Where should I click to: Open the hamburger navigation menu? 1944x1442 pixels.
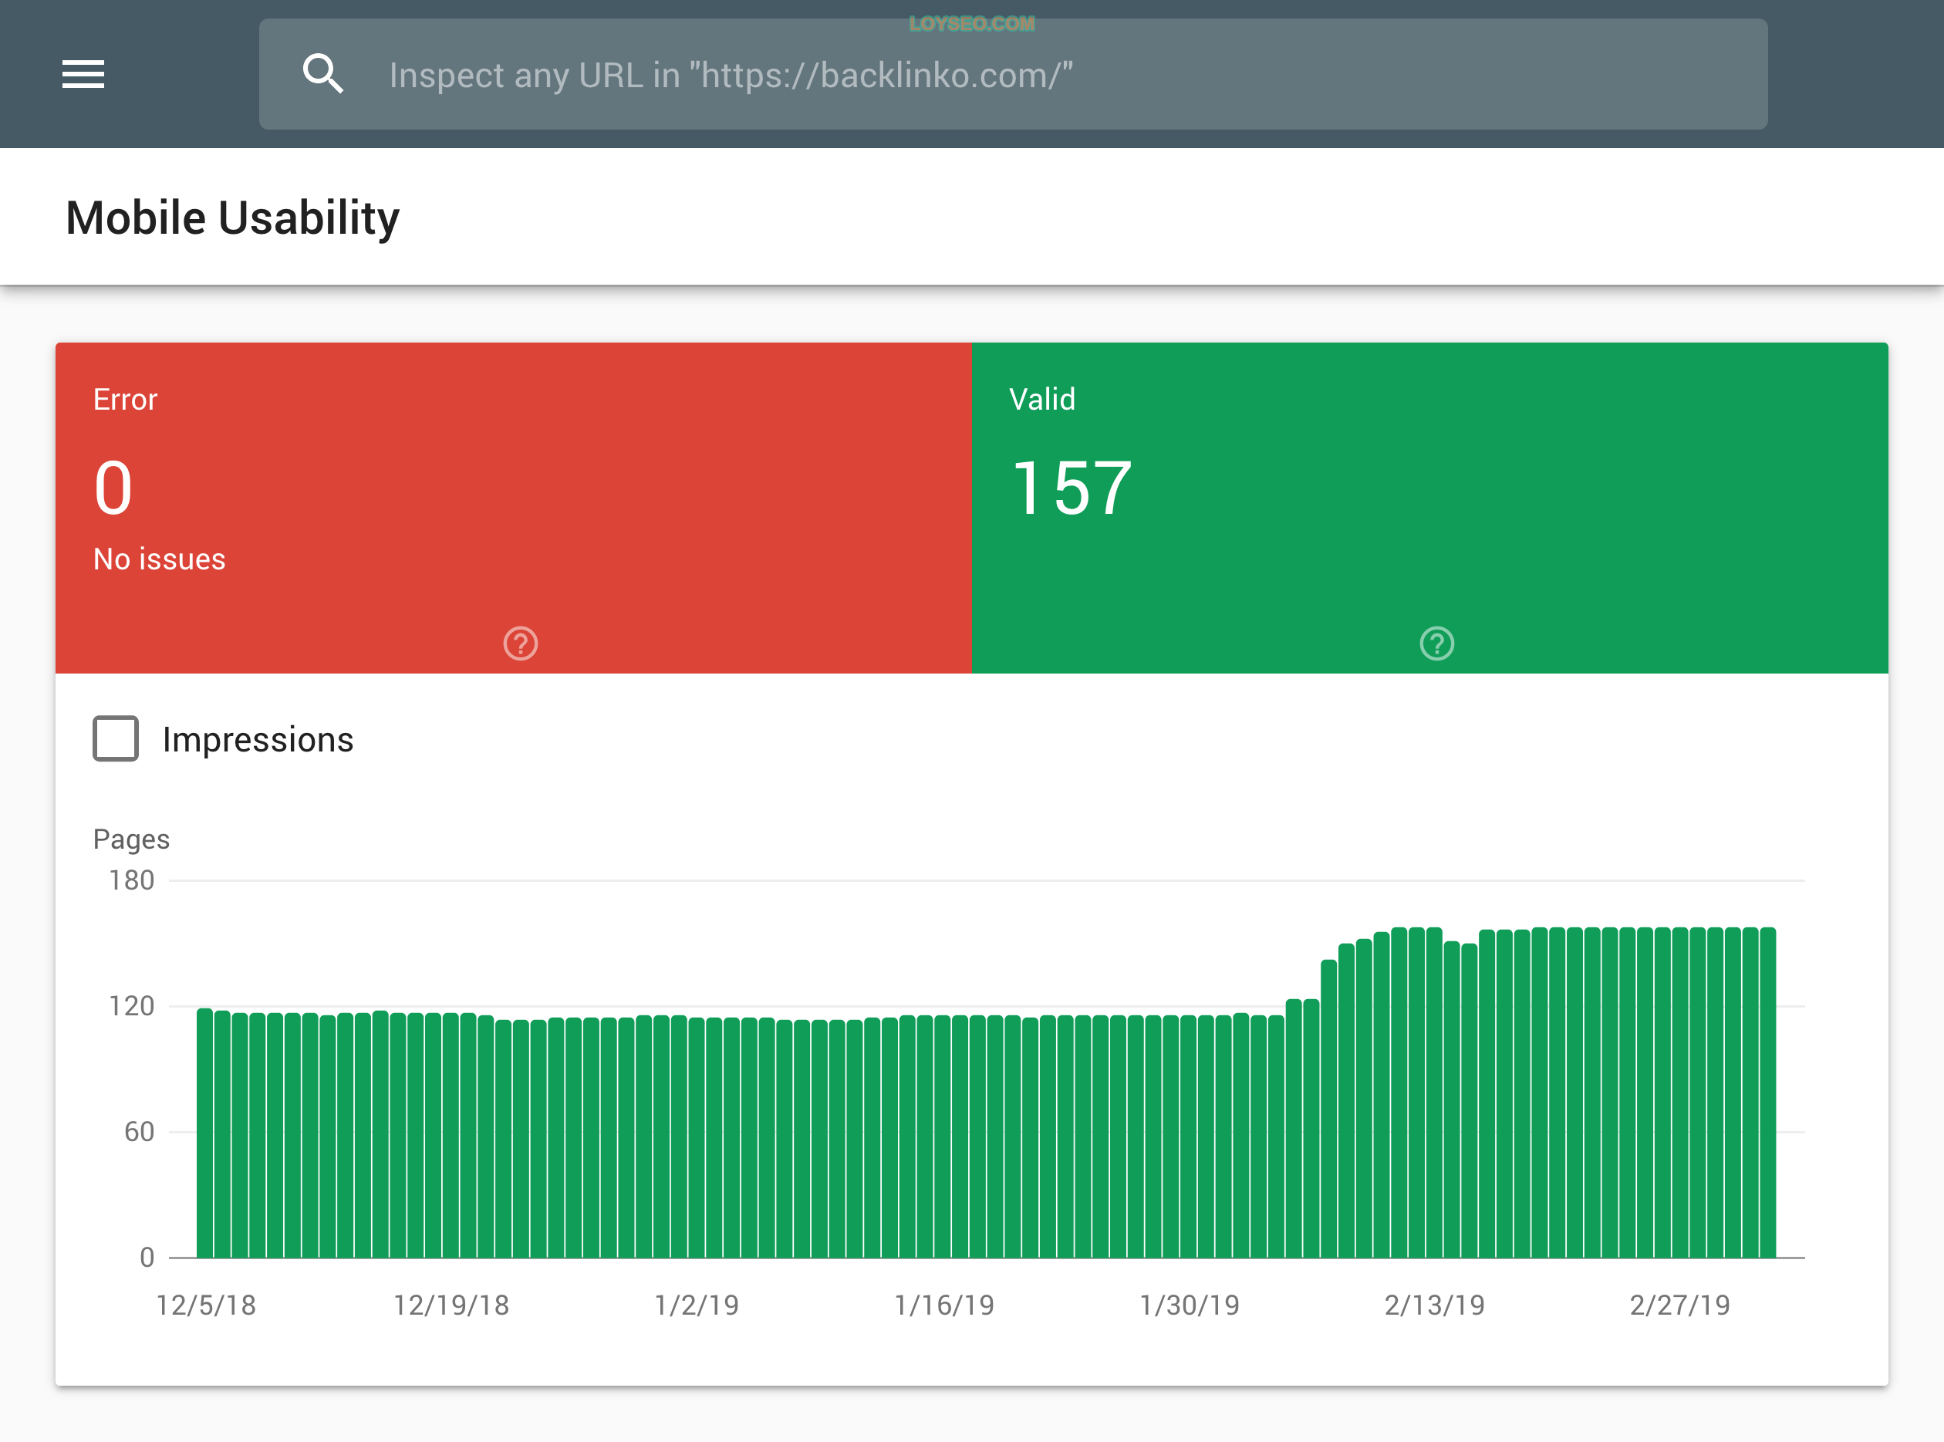83,74
